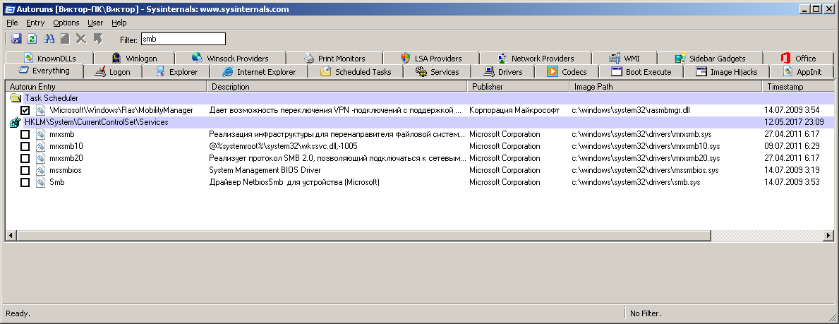The height and width of the screenshot is (324, 839).
Task: Enable the mrxsmb driver checkbox
Action: click(x=25, y=134)
